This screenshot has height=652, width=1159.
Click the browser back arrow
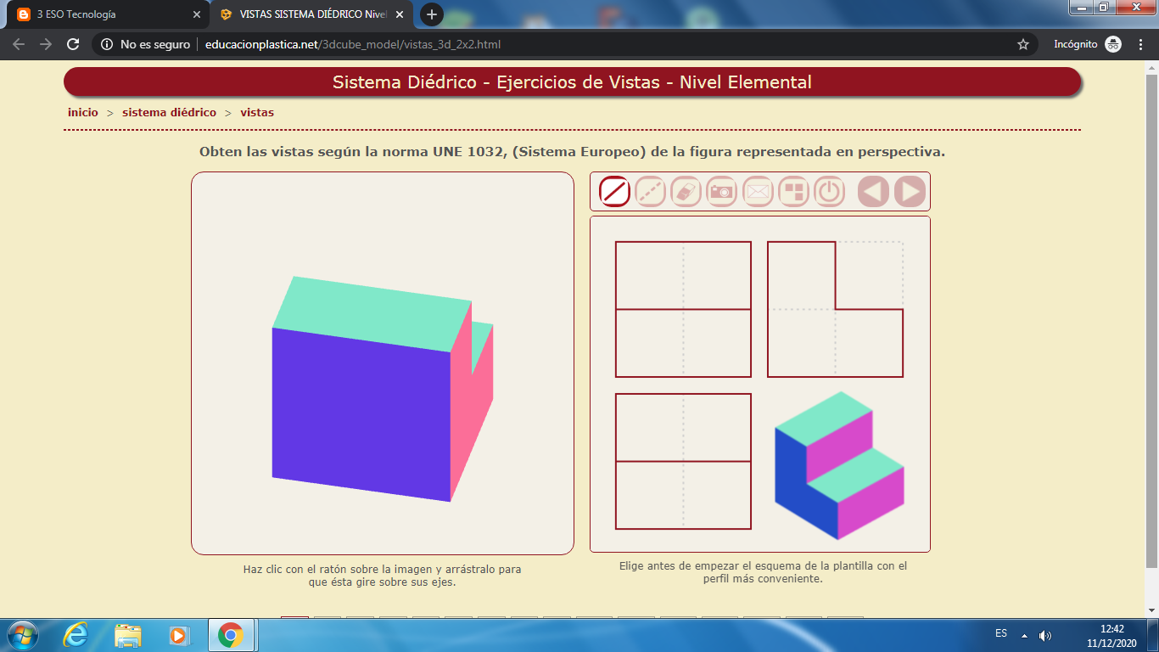pos(19,44)
